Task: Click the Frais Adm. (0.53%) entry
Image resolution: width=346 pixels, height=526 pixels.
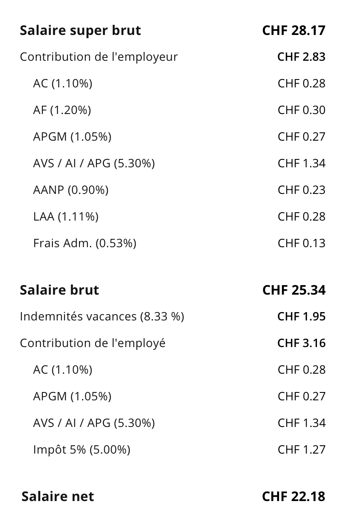Action: click(85, 243)
